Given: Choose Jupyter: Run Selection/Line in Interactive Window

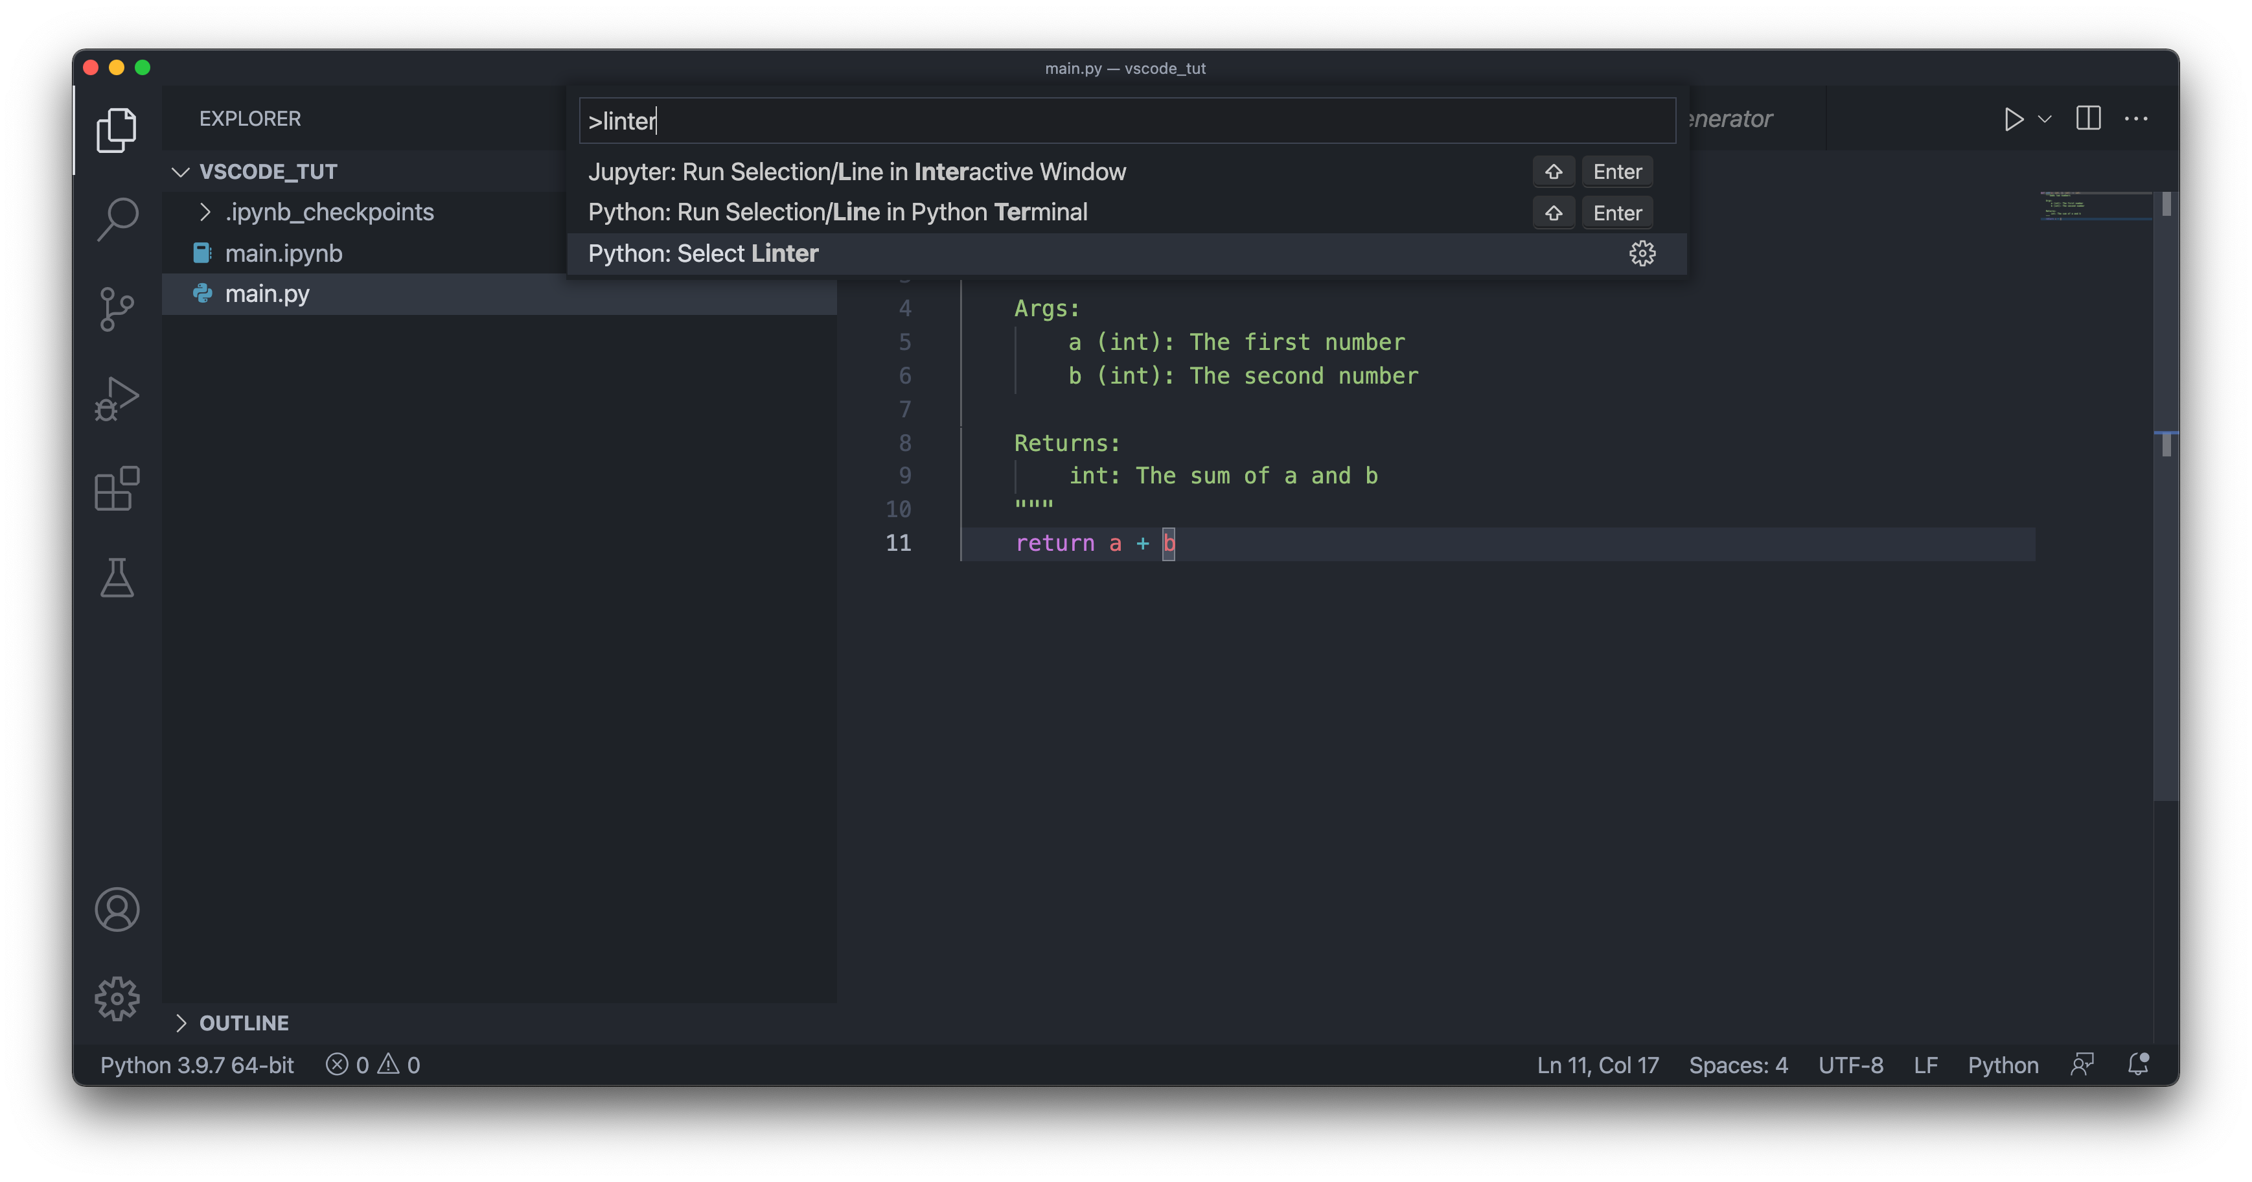Looking at the screenshot, I should coord(856,171).
